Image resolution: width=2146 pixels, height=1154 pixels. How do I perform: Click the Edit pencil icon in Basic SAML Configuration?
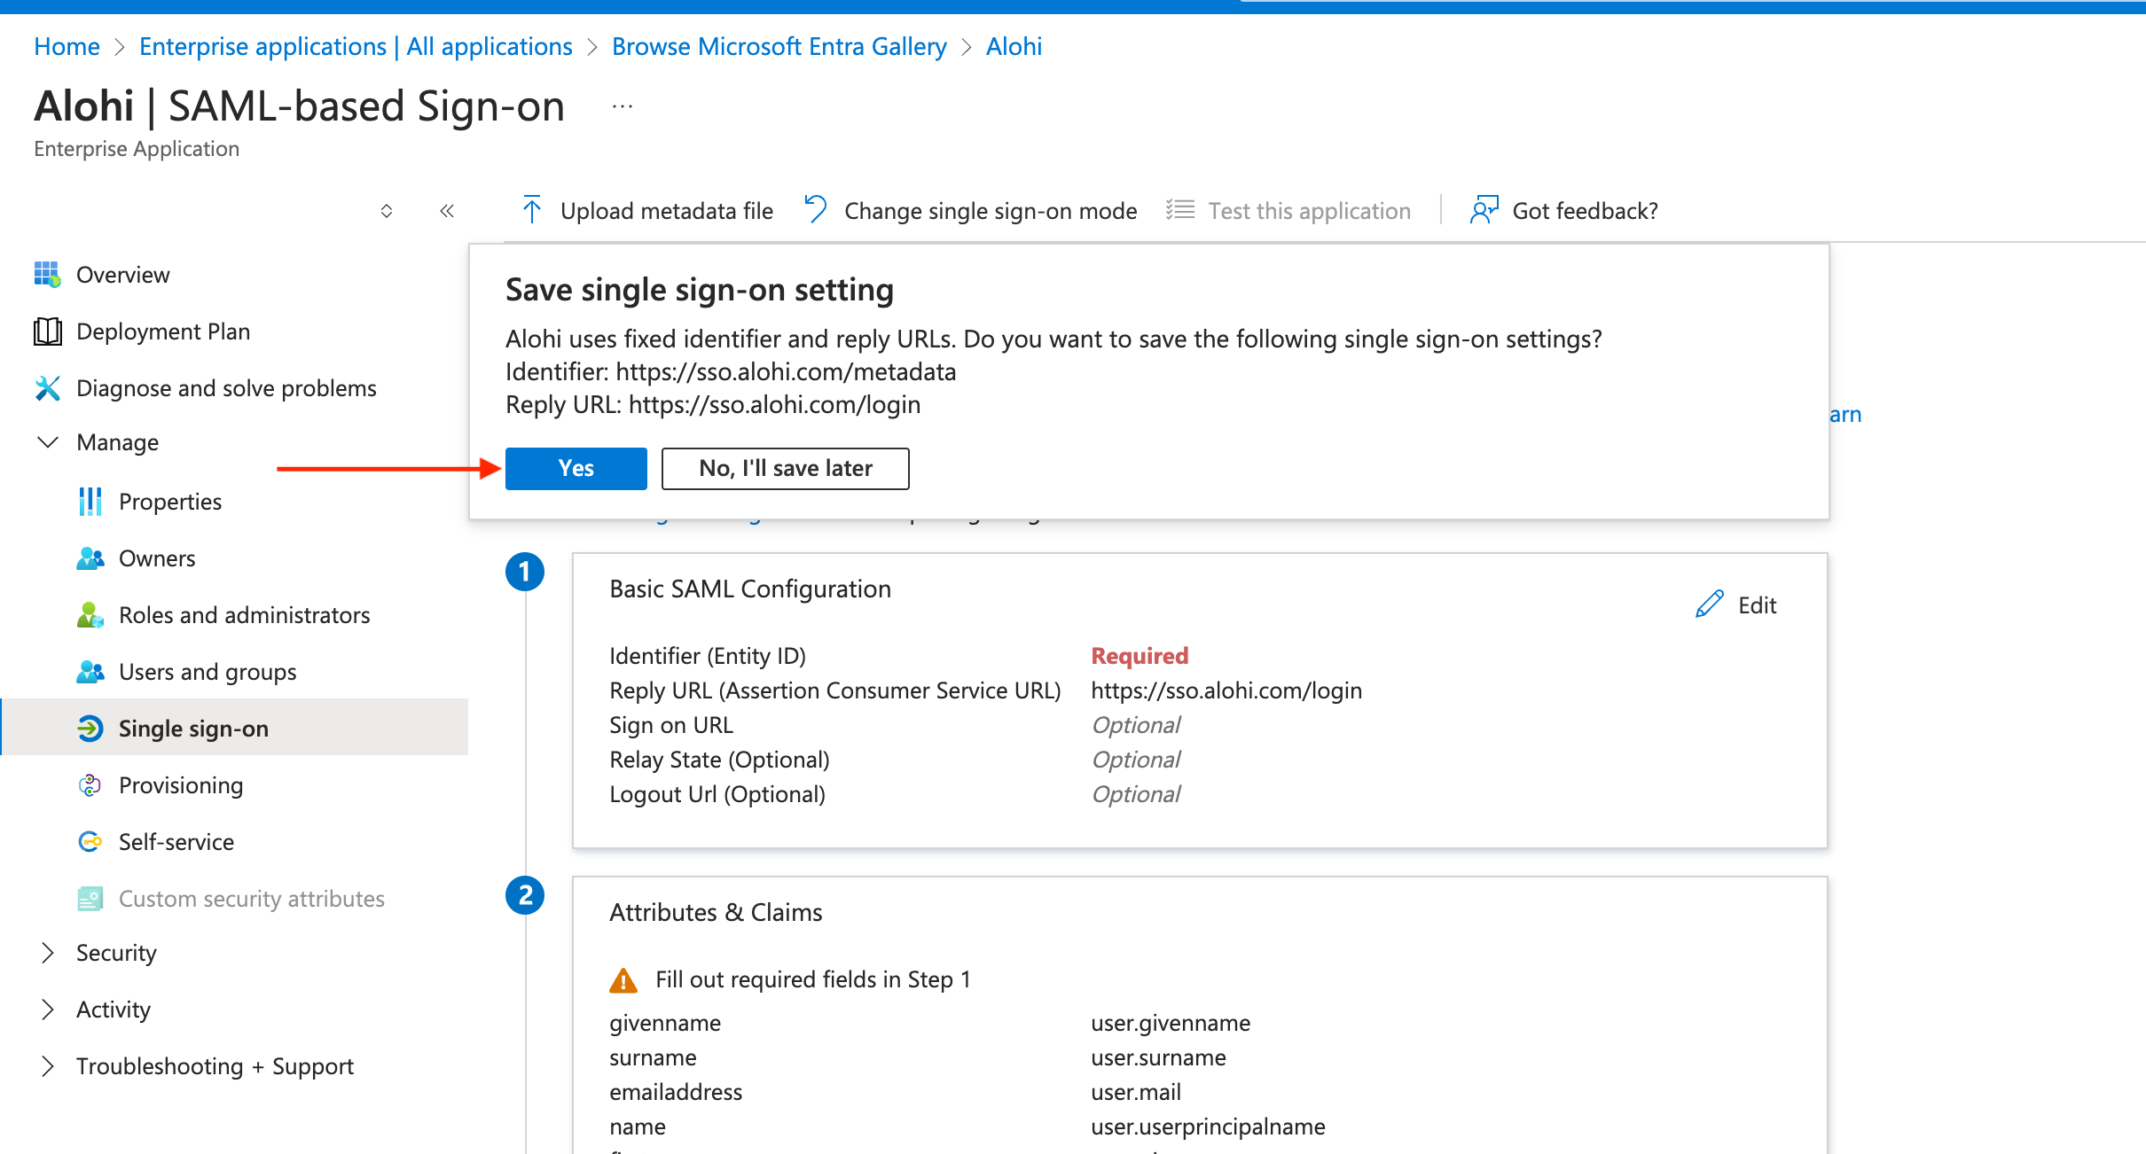(x=1710, y=604)
